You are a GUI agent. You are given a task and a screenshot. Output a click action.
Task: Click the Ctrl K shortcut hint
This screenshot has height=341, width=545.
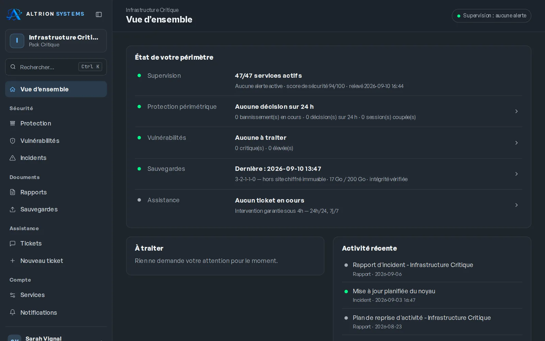click(x=90, y=67)
